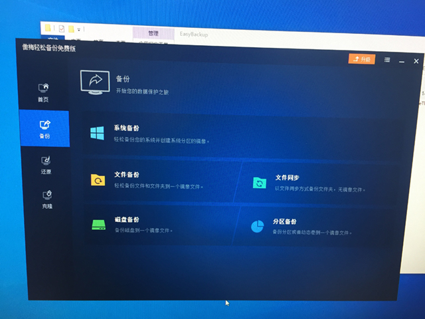This screenshot has height=319, width=425.
Task: Click the green disk icon for 磁盘备份
Action: point(98,225)
